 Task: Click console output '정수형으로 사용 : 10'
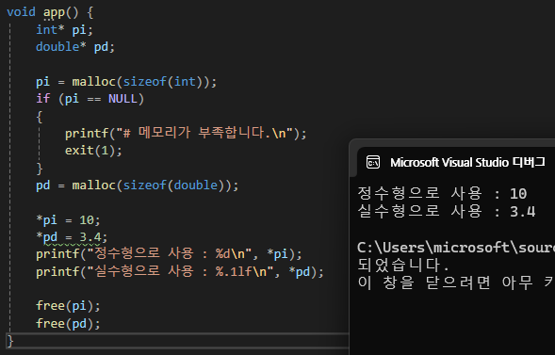443,193
